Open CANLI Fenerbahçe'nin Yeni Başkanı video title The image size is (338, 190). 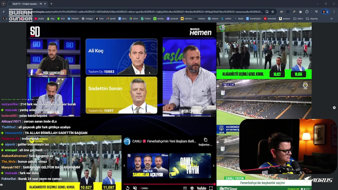tap(164, 141)
